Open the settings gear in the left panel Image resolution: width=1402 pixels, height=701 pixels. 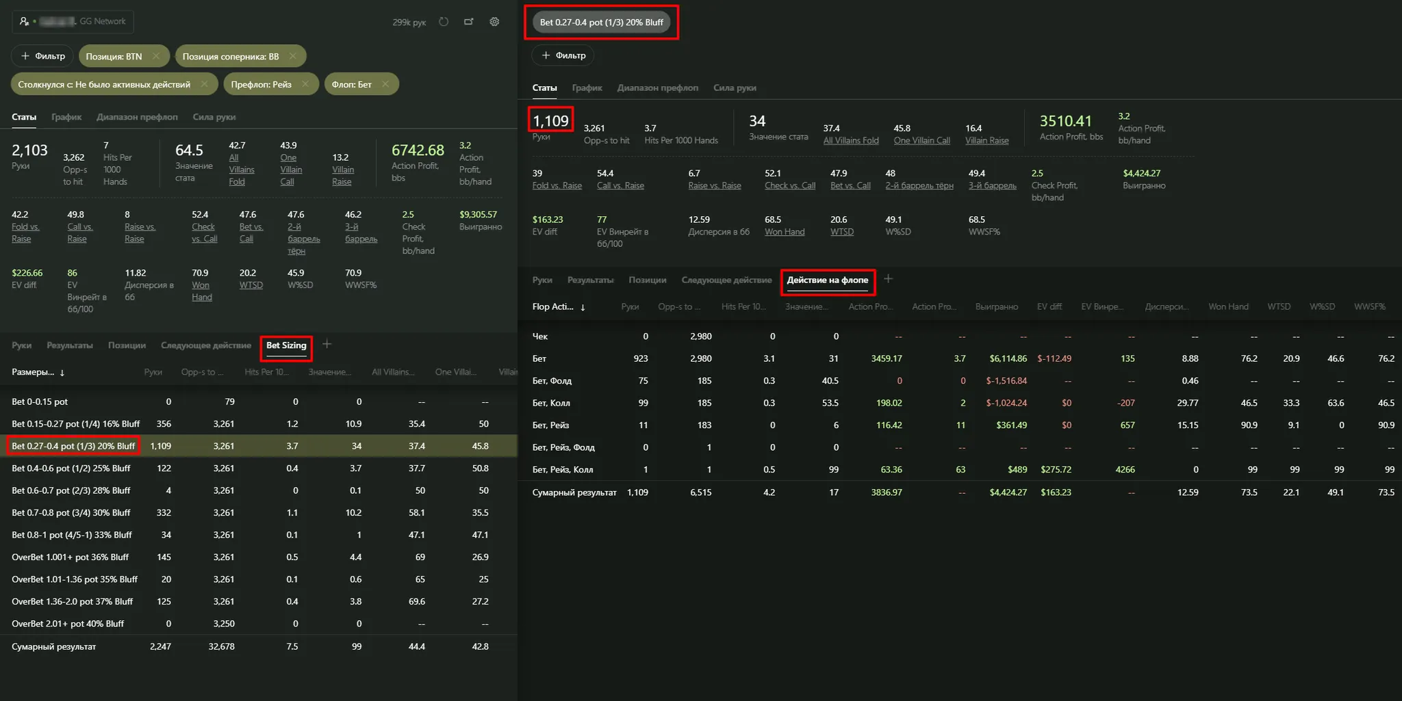pos(494,22)
